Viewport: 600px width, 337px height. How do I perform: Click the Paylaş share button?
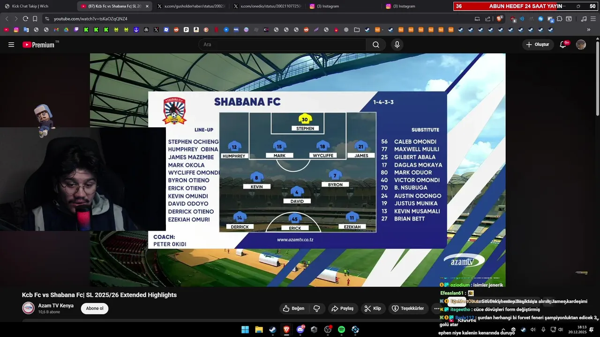pyautogui.click(x=342, y=308)
